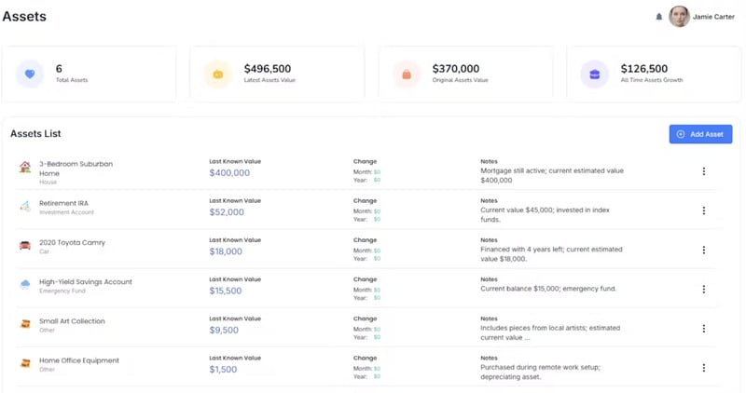
Task: Click the car icon for Toyota Camry
Action: pyautogui.click(x=25, y=246)
